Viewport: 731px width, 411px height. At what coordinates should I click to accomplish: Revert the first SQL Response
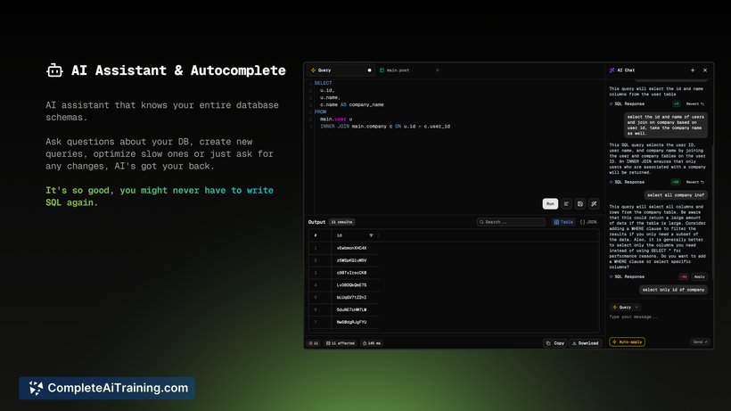695,104
